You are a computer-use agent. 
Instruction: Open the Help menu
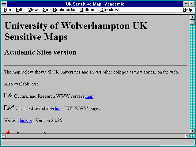click(x=188, y=9)
